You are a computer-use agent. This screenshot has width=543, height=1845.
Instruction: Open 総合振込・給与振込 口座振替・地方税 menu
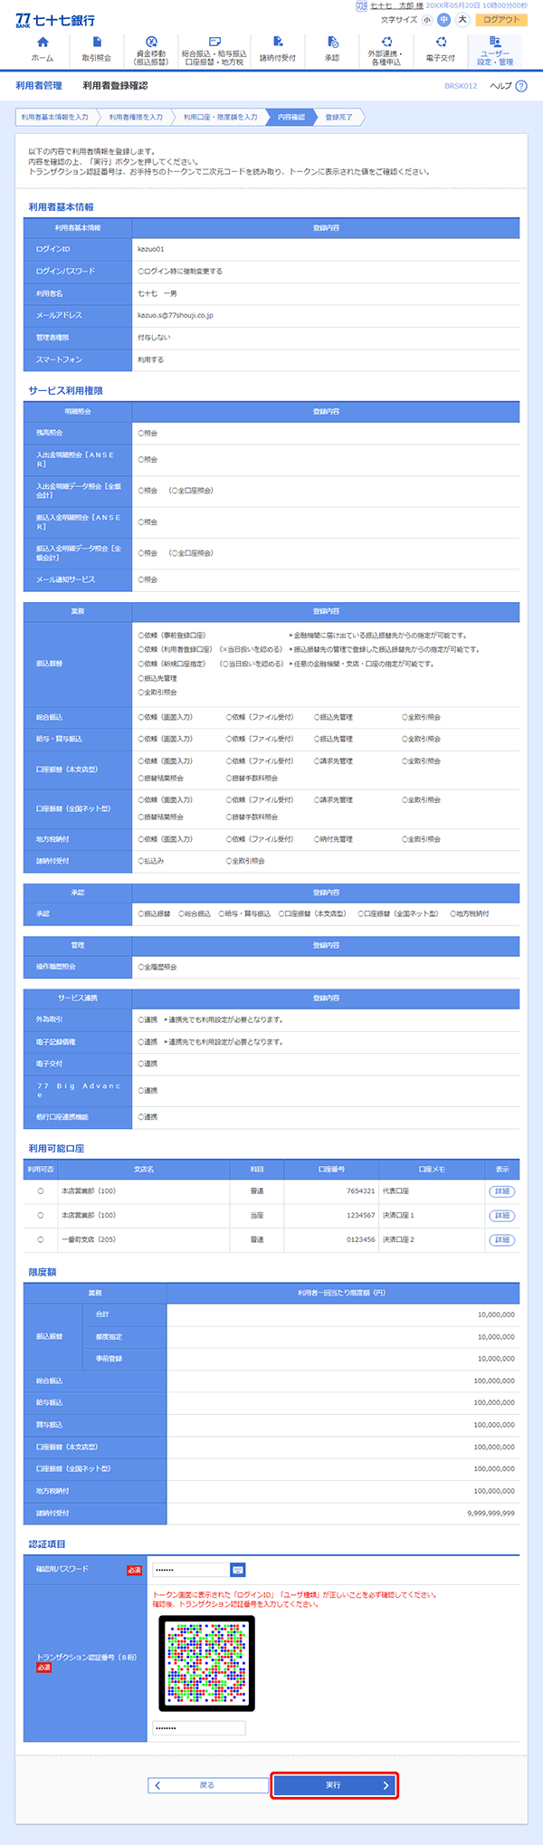(214, 50)
